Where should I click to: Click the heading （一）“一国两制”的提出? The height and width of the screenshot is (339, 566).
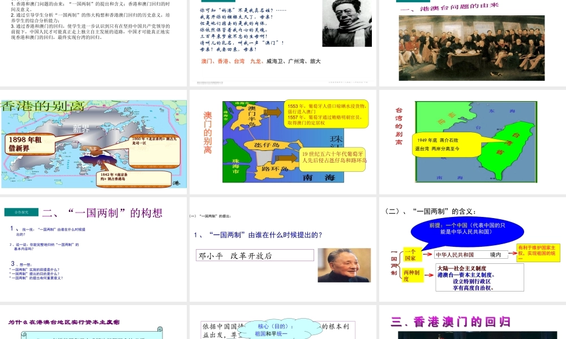211,216
